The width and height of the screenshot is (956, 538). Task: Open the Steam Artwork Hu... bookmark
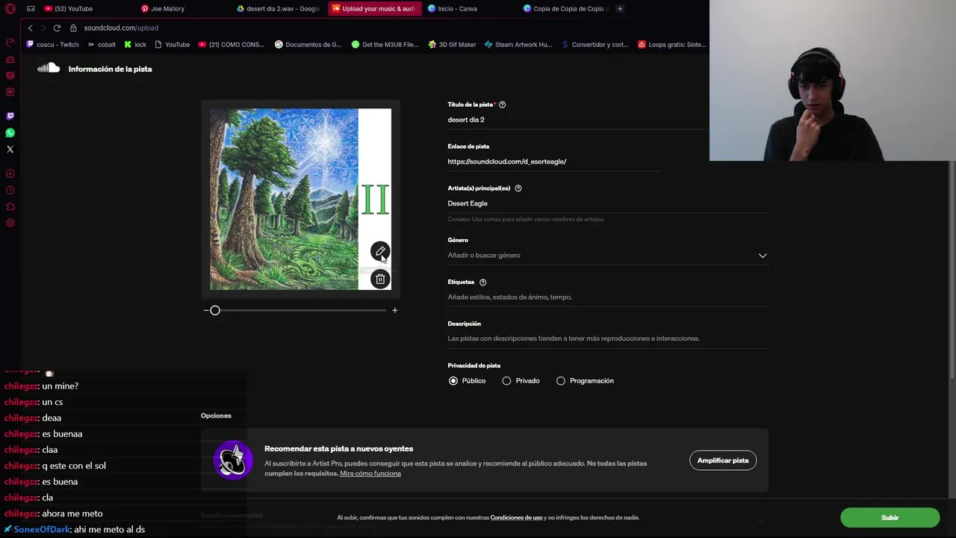(x=518, y=44)
